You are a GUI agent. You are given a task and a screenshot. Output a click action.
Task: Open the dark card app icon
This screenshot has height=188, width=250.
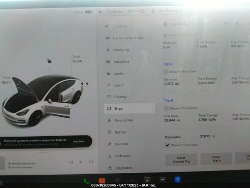coord(162,180)
